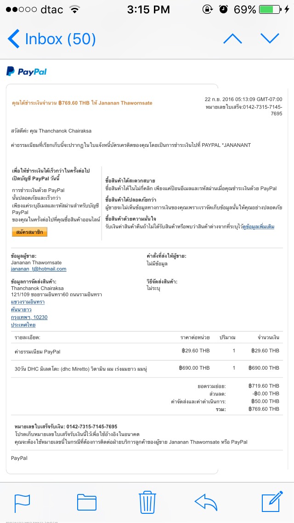Viewport: 294px width, 523px height.
Task: Go to previous message with up arrow
Action: [x=232, y=39]
